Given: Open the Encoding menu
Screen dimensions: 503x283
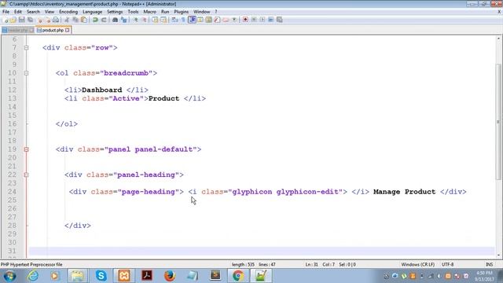Looking at the screenshot, I should [68, 12].
